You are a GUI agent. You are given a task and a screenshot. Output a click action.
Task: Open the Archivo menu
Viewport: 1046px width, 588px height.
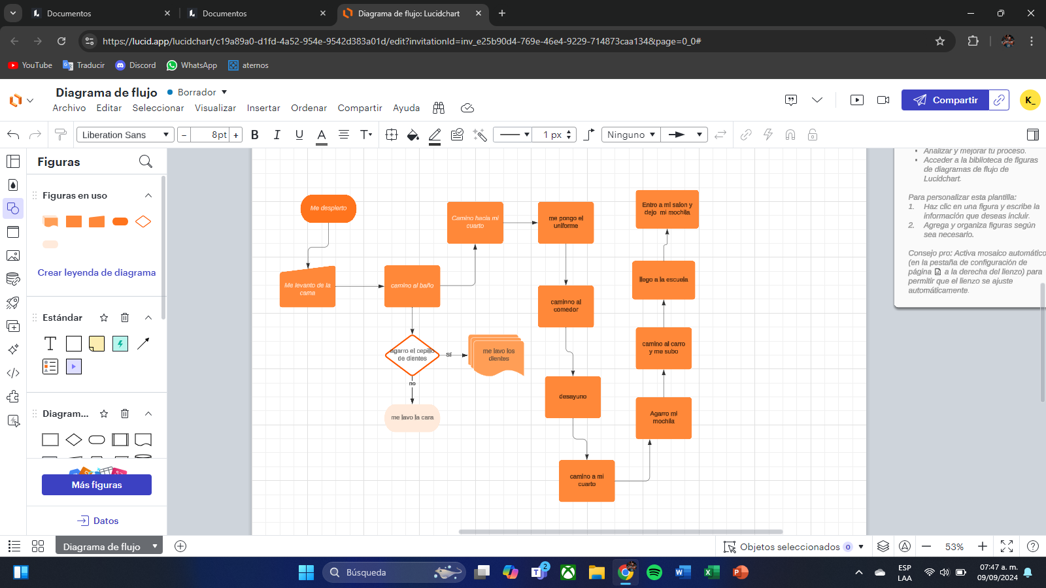[69, 108]
